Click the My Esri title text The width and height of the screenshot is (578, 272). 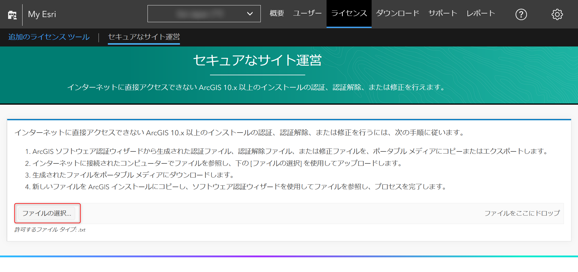tap(42, 14)
